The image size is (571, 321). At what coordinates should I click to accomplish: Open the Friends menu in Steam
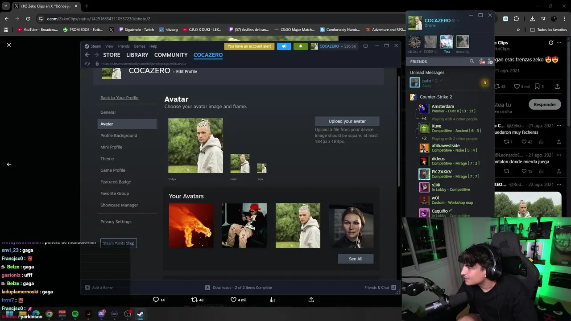[124, 46]
